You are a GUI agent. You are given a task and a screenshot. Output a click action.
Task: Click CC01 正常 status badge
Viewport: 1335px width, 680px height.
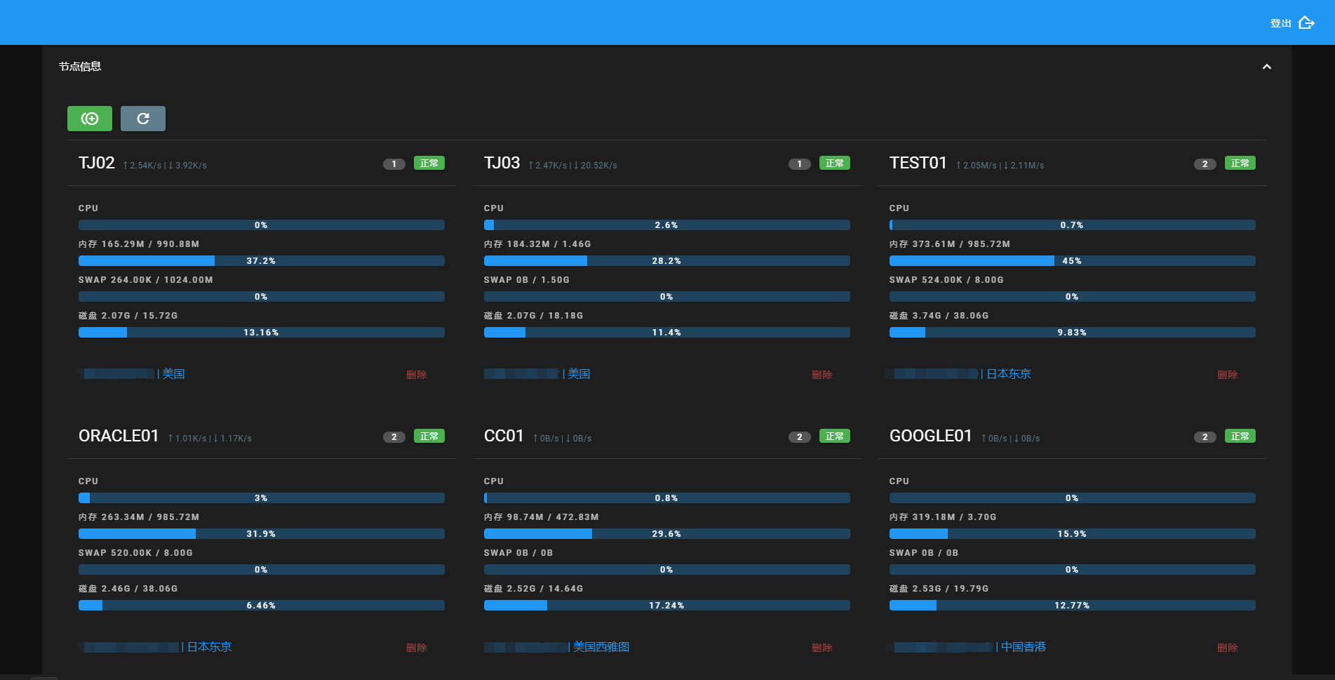(x=835, y=436)
